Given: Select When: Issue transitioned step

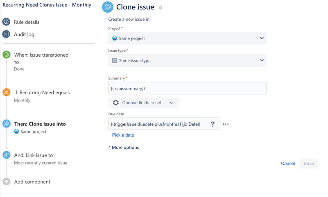Looking at the screenshot, I should tap(41, 55).
